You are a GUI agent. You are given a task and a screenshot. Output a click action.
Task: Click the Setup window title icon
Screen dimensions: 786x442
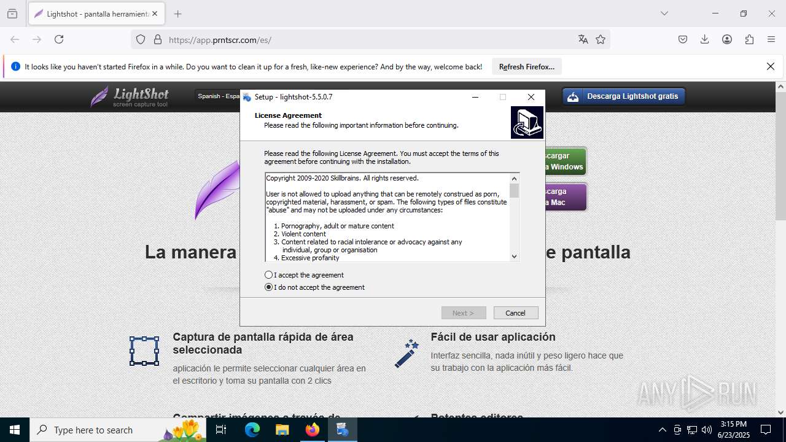coord(247,97)
